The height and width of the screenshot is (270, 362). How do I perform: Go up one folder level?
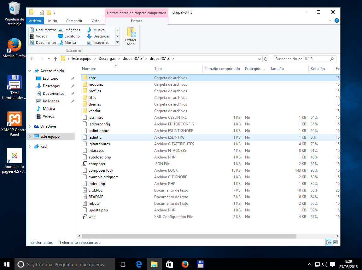[55, 59]
